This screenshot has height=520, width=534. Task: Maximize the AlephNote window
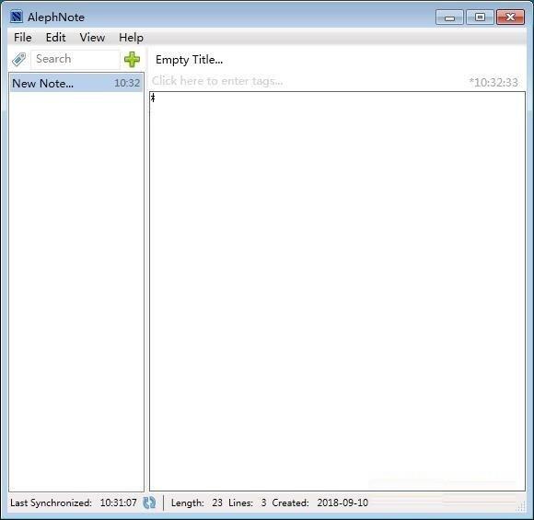click(x=480, y=17)
